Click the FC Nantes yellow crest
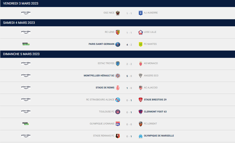This screenshot has height=143, width=235. [x=140, y=44]
